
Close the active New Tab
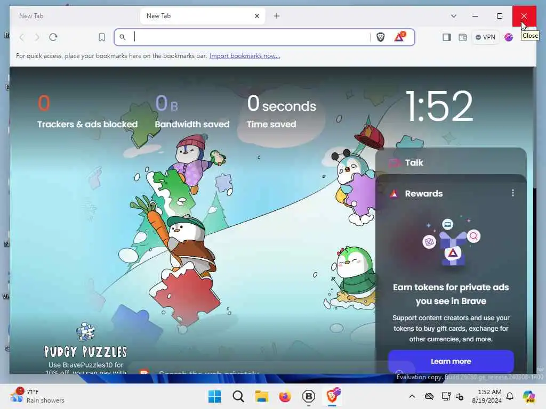coord(257,16)
